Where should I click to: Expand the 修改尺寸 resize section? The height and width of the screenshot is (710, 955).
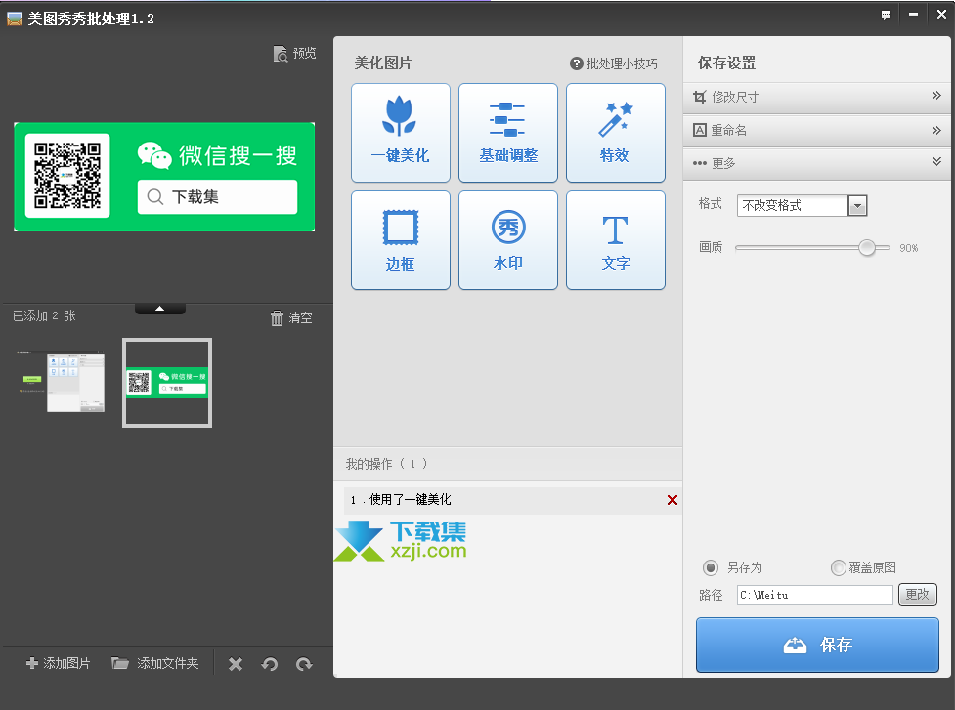(817, 97)
